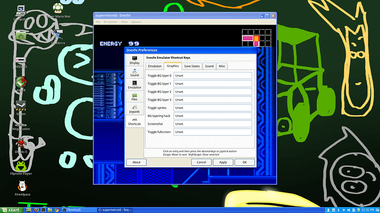The width and height of the screenshot is (380, 213).
Task: Switch to the Emulation shortcut tab
Action: click(x=155, y=66)
